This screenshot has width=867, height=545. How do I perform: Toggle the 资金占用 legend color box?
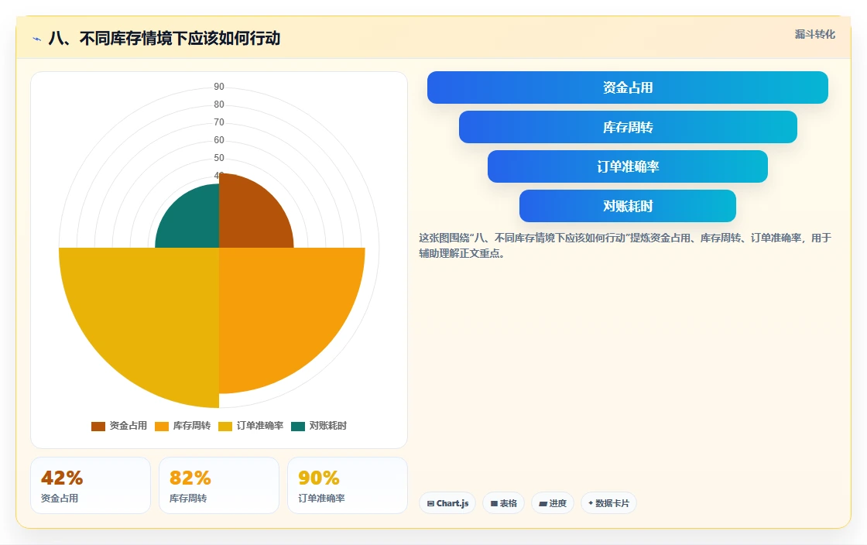point(98,426)
